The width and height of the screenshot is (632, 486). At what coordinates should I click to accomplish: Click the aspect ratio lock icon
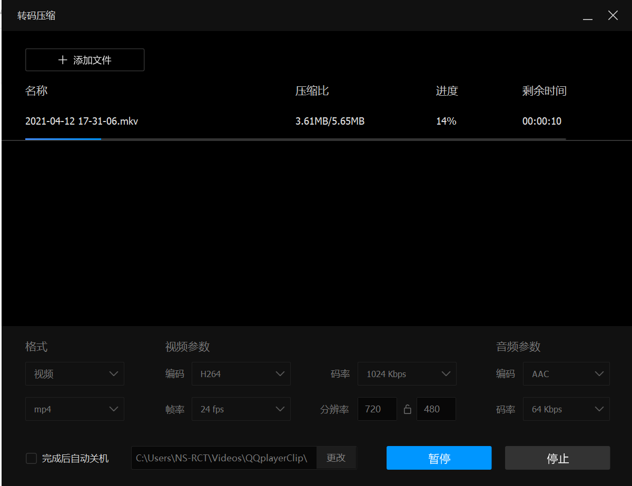coord(407,409)
